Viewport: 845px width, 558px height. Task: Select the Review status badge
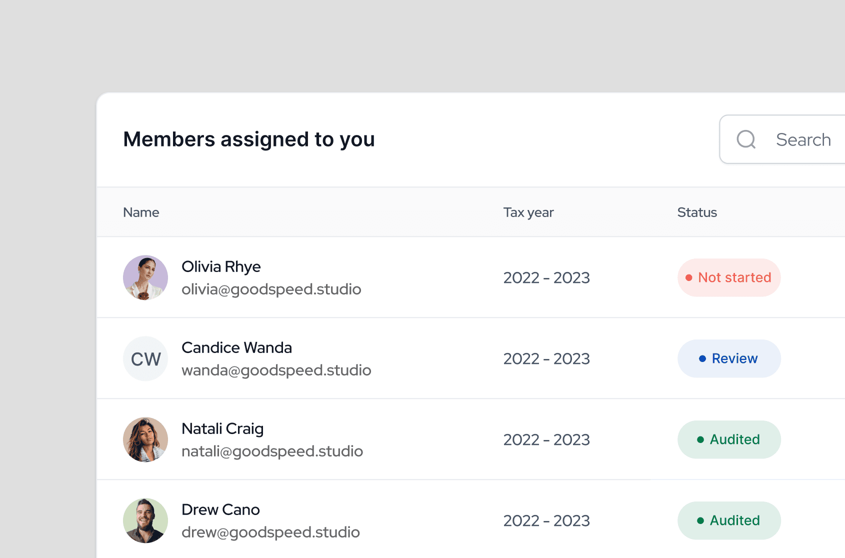click(728, 358)
